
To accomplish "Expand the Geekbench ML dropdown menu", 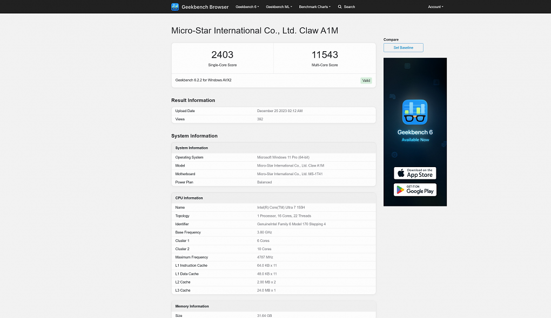I will (279, 6).
